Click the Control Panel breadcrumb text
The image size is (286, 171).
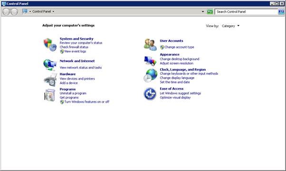tap(42, 11)
